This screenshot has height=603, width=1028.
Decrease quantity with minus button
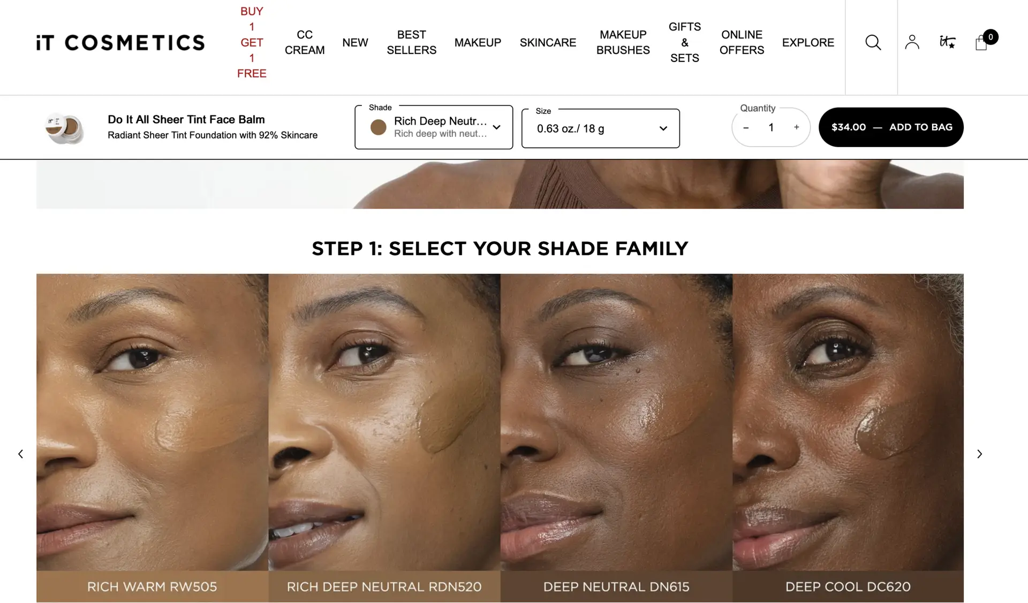coord(746,127)
